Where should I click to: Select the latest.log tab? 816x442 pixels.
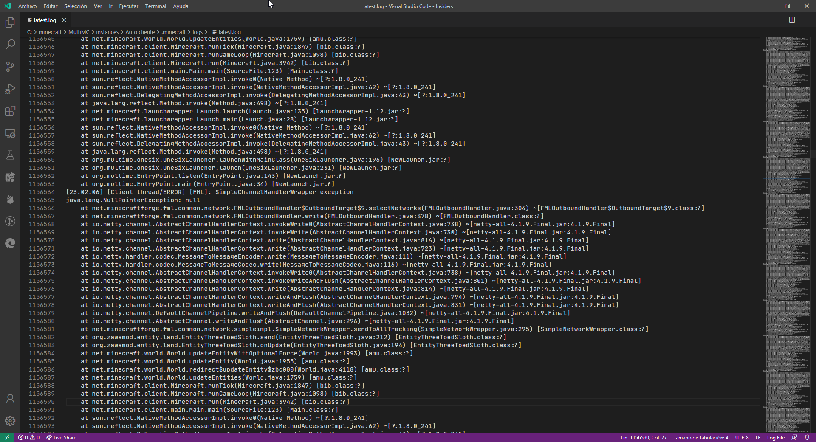[x=44, y=20]
